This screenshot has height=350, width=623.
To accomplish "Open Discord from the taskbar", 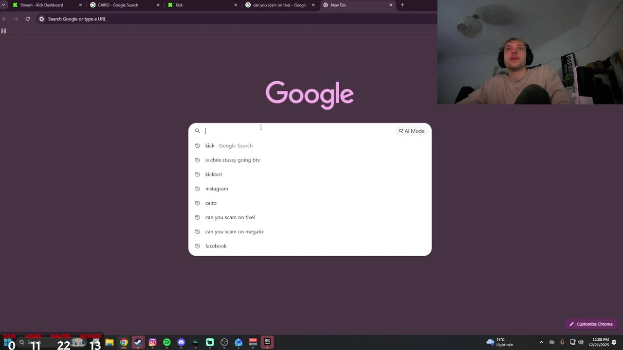I will pyautogui.click(x=181, y=342).
